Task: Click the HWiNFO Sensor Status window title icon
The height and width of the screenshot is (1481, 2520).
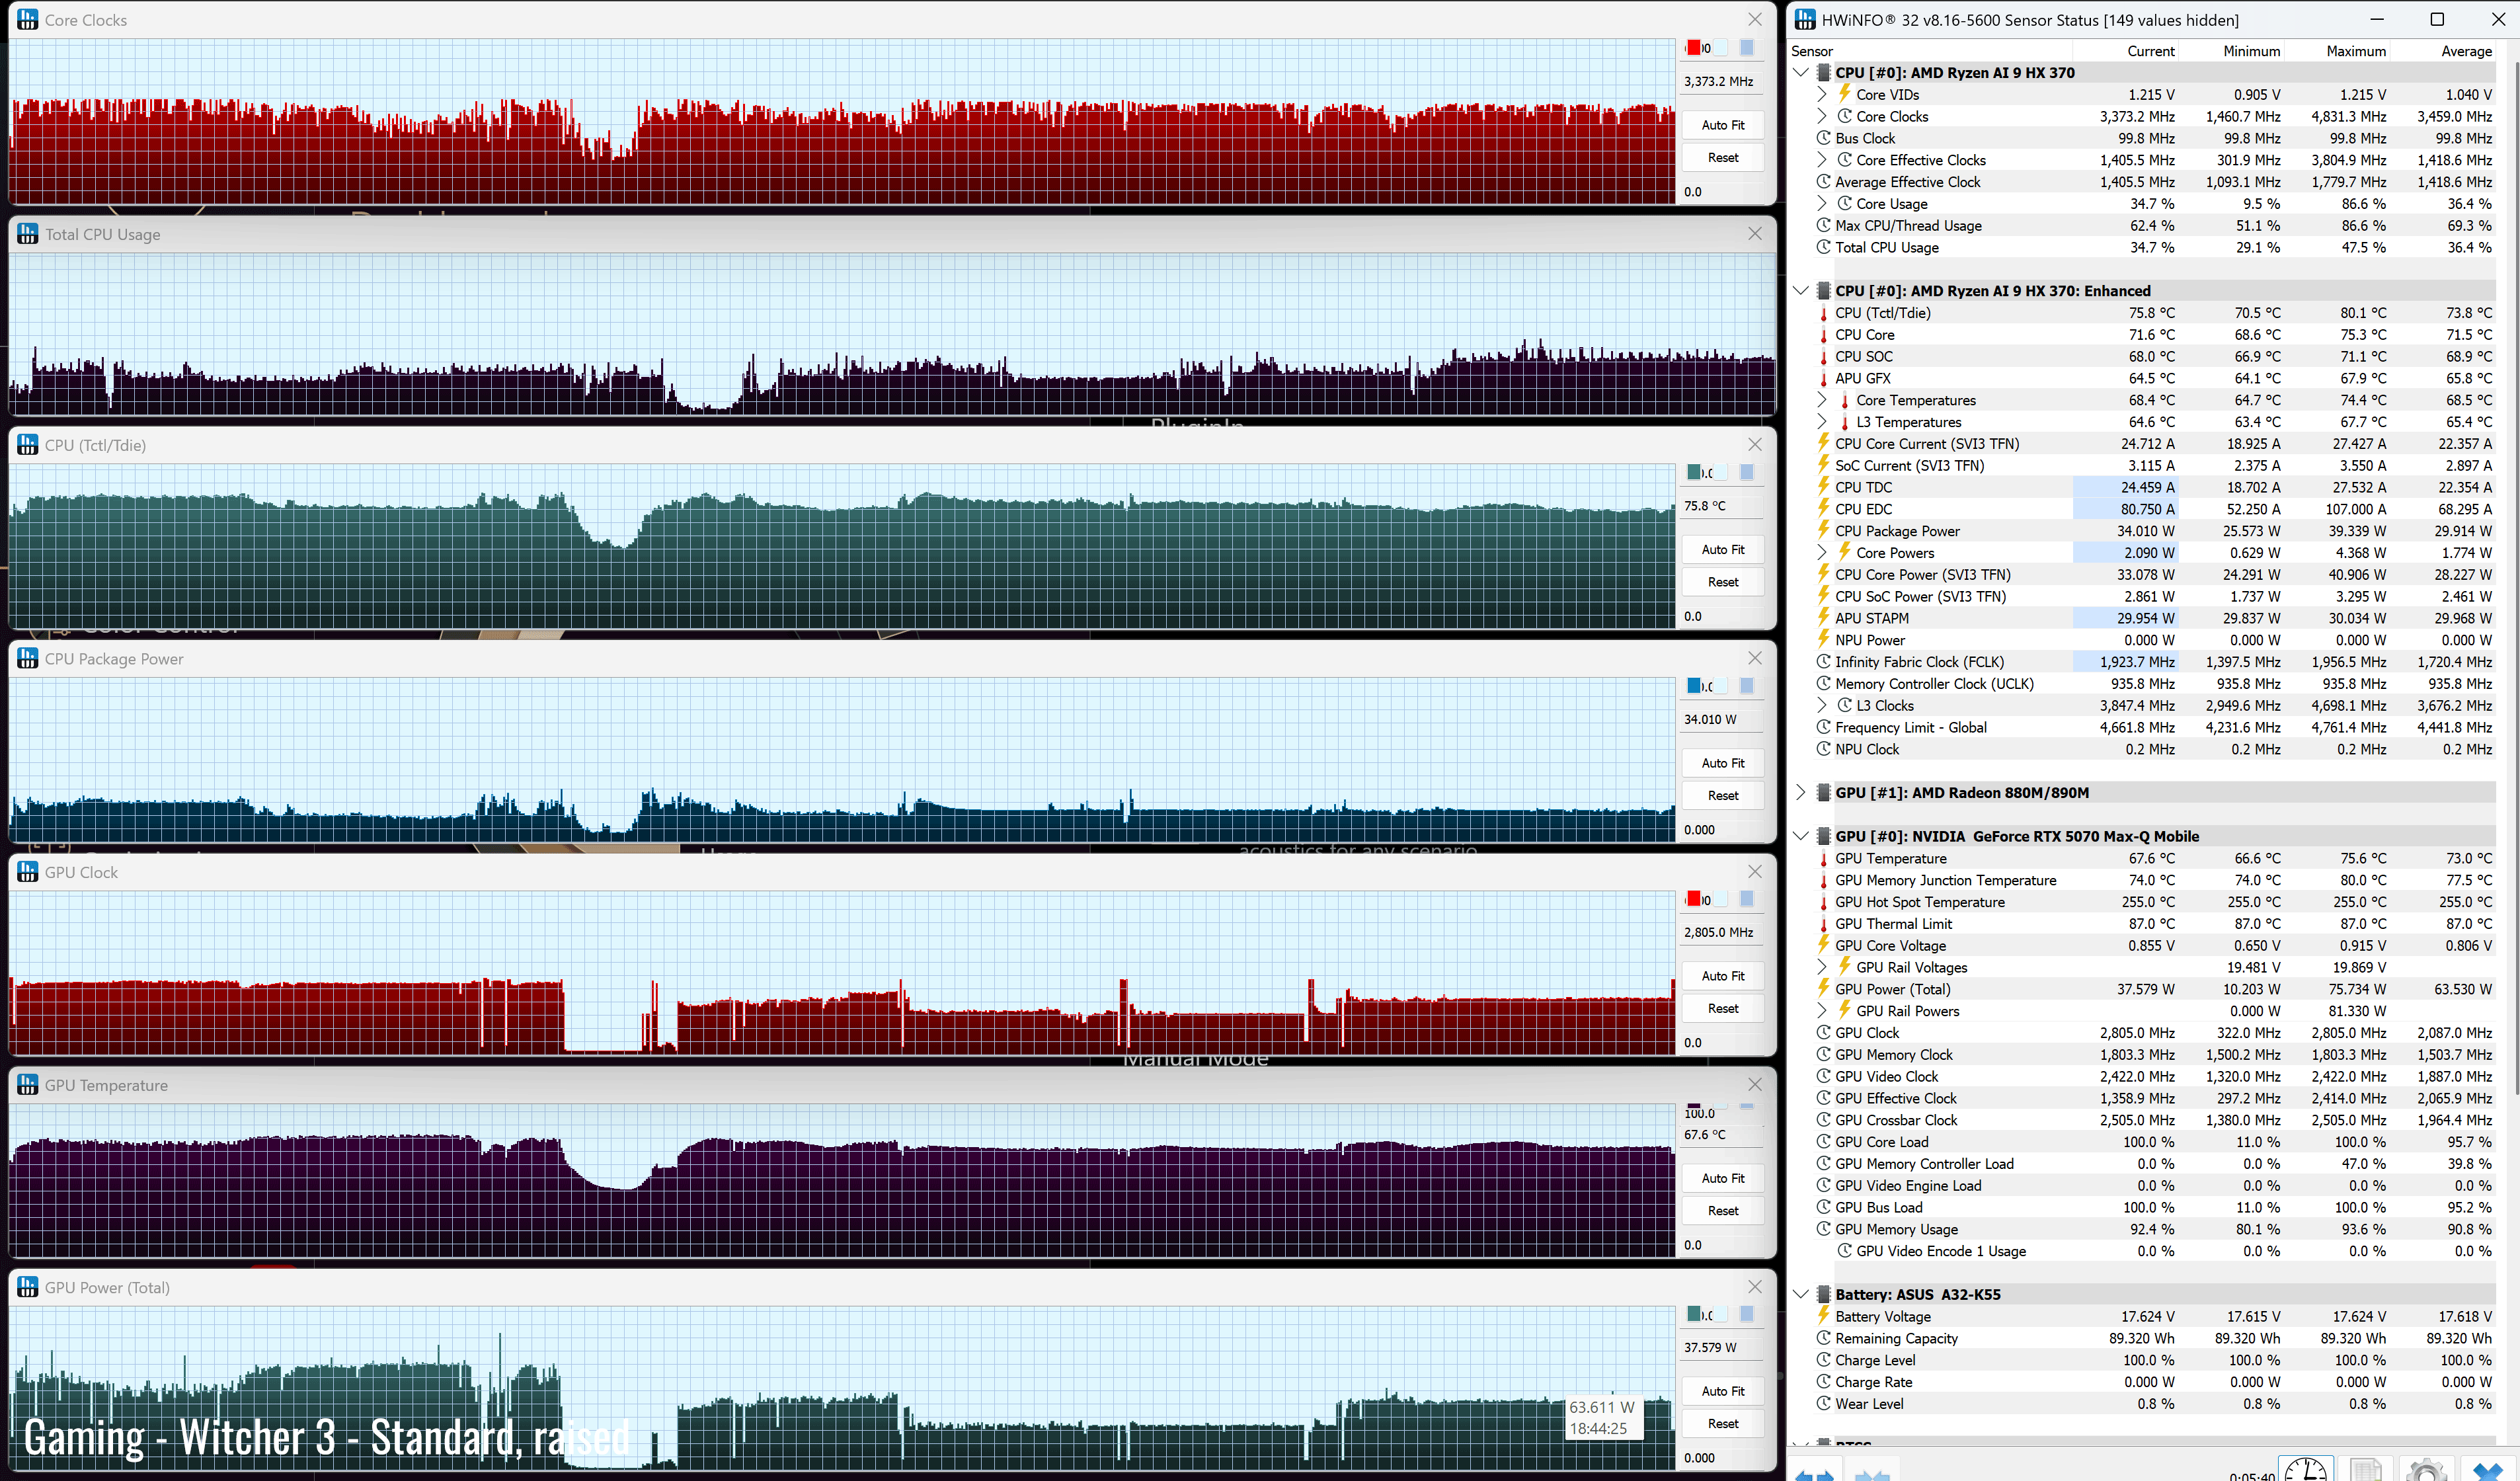Action: click(x=1805, y=20)
